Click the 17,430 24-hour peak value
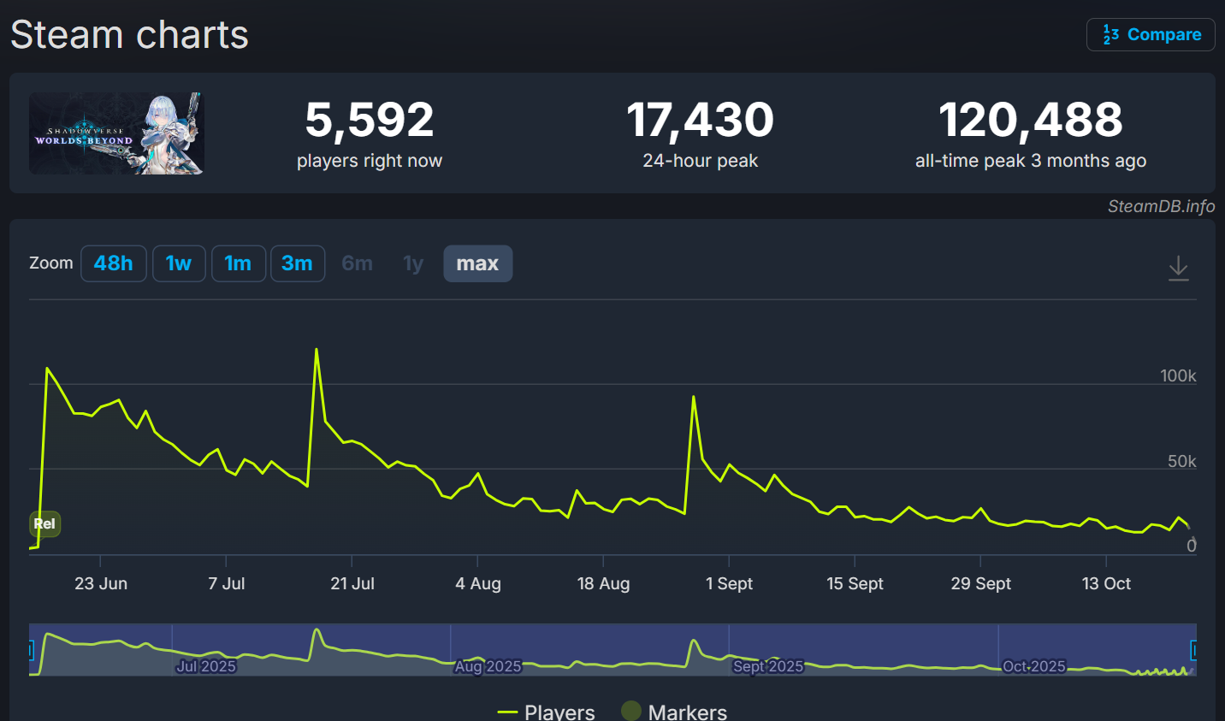This screenshot has height=721, width=1225. (x=700, y=120)
